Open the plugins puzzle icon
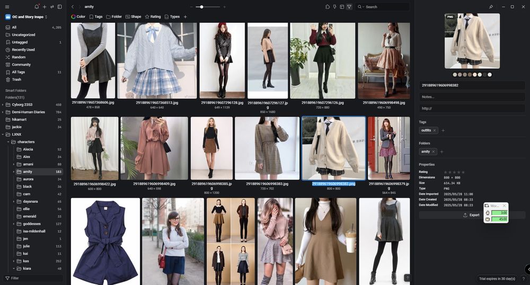Viewport: 530px width, 285px height. pyautogui.click(x=328, y=7)
